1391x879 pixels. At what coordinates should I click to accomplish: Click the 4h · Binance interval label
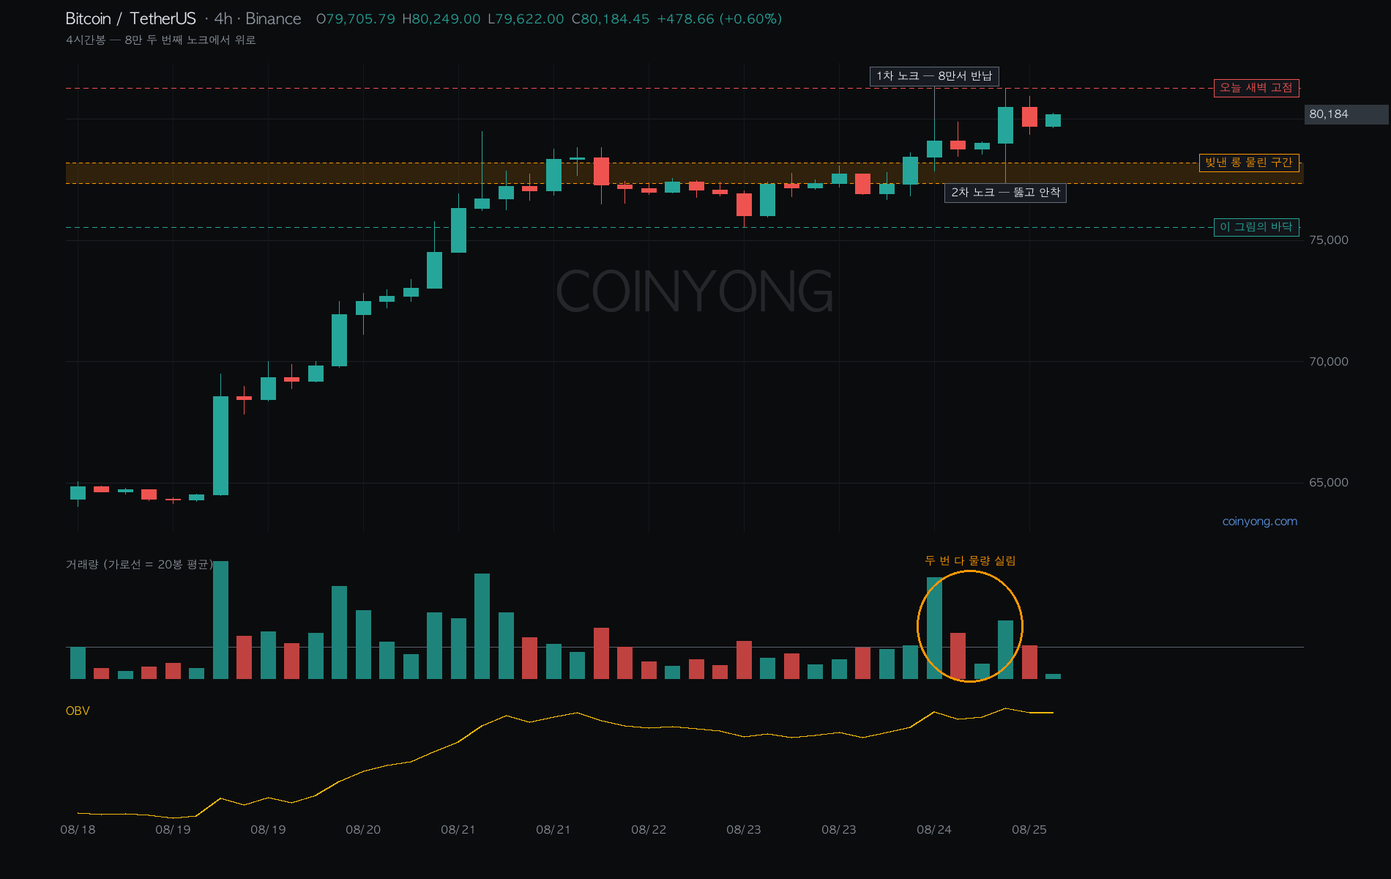click(x=258, y=19)
